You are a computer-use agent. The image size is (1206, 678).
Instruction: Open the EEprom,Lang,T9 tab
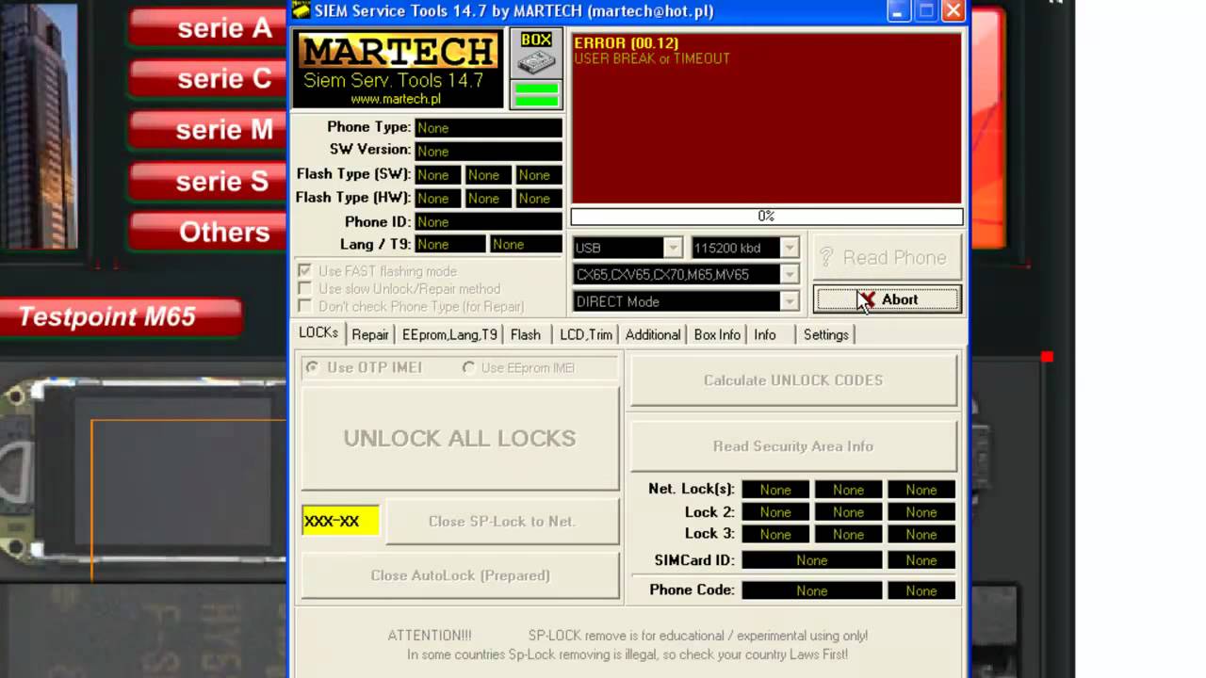point(449,334)
